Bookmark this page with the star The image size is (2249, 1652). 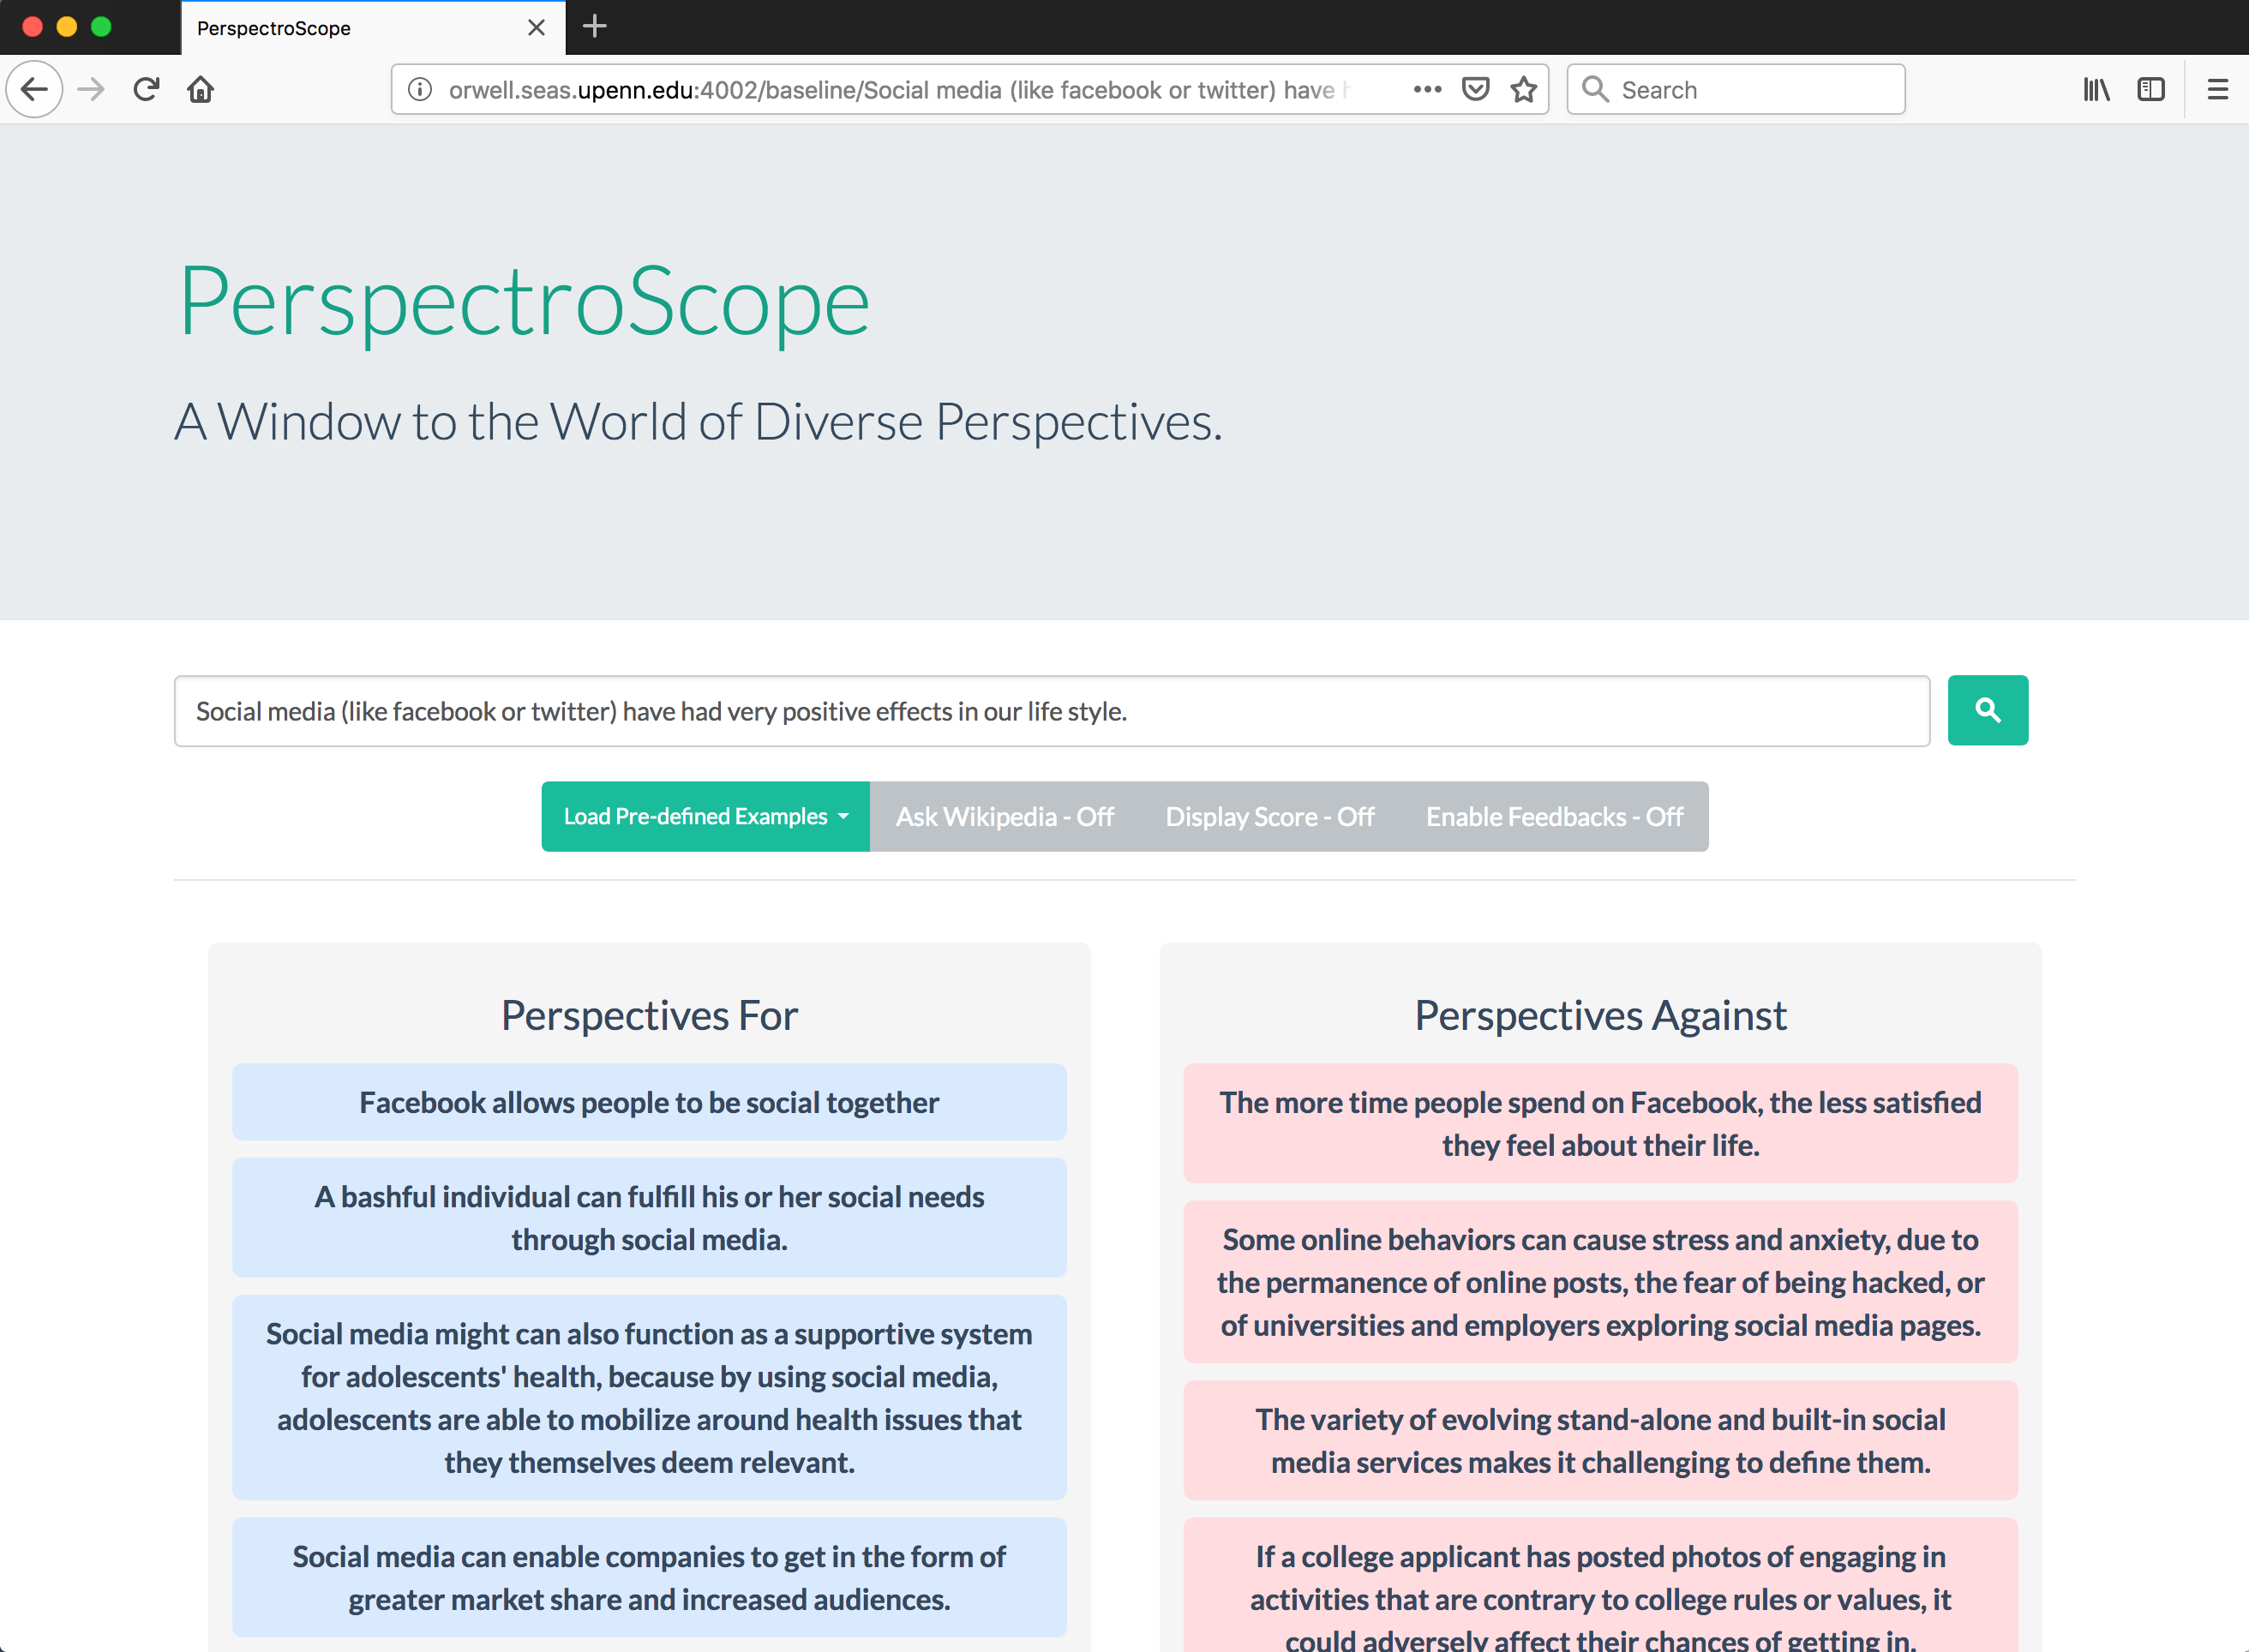(1524, 89)
